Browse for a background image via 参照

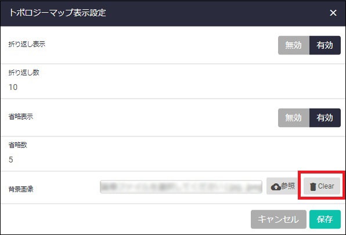click(283, 186)
